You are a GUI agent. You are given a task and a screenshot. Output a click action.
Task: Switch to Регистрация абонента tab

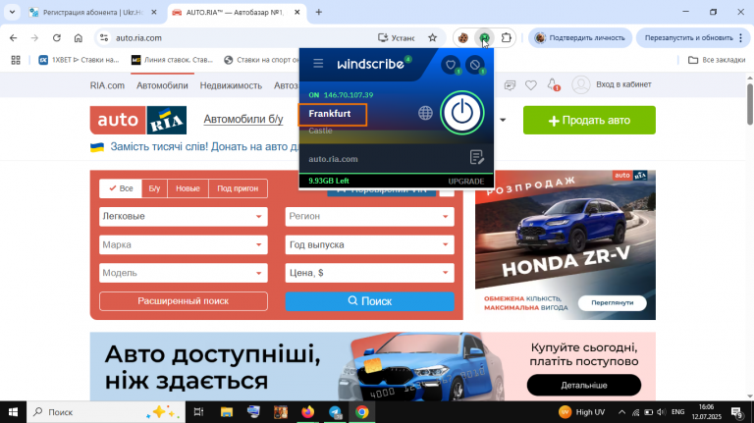93,13
